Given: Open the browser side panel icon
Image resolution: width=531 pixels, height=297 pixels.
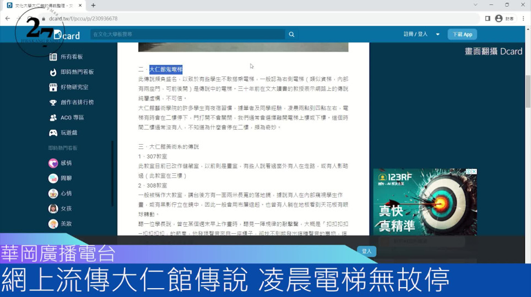Looking at the screenshot, I should [487, 18].
